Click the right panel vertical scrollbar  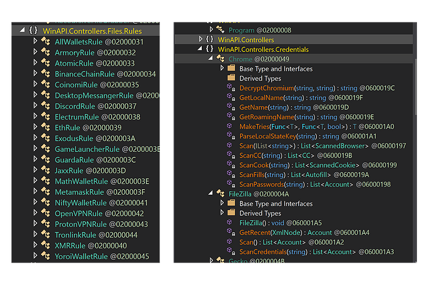(415, 87)
